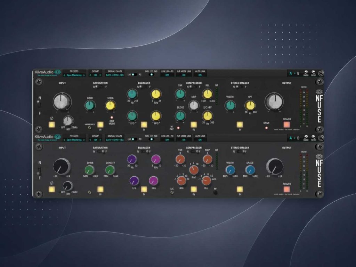This screenshot has width=356, height=267.
Task: Toggle MN ST MS switch in top header
Action: coord(151,74)
